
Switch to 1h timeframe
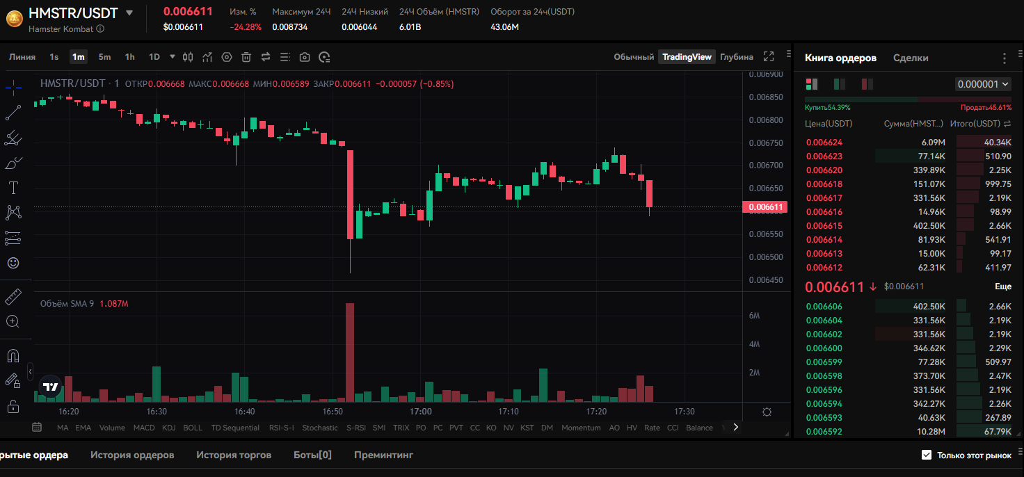coord(130,57)
